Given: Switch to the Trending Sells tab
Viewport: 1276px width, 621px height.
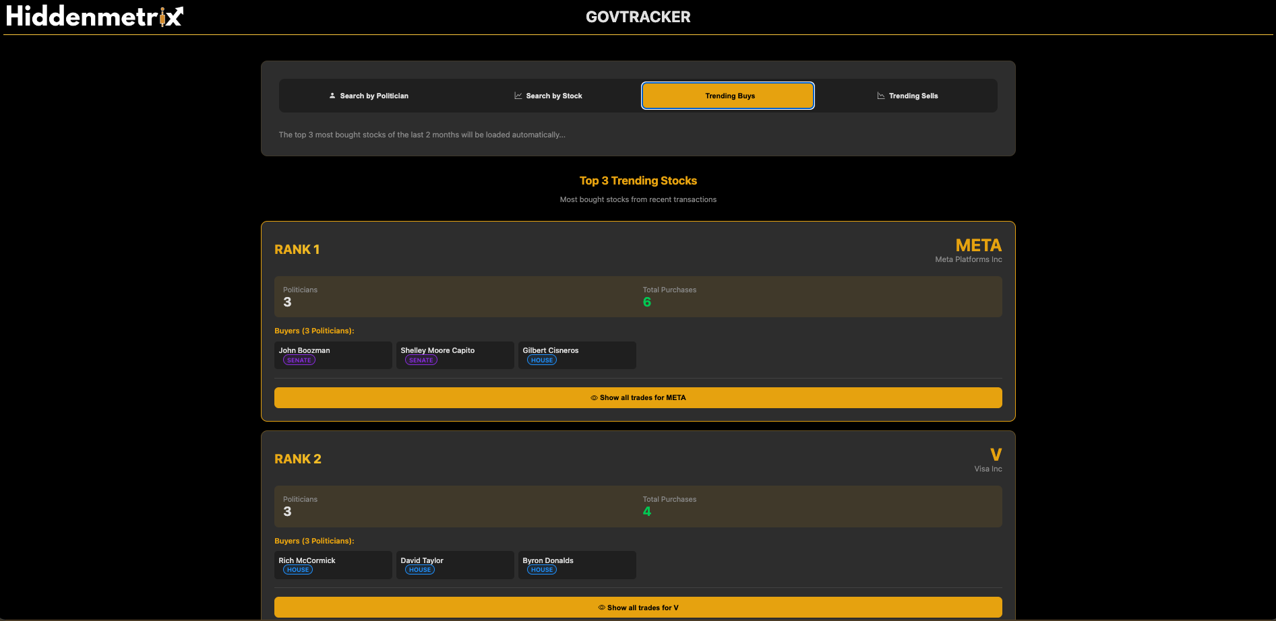Looking at the screenshot, I should coord(907,95).
